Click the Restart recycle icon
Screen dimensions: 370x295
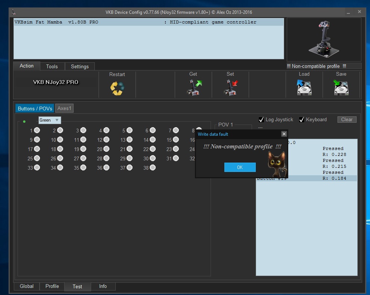click(x=117, y=88)
